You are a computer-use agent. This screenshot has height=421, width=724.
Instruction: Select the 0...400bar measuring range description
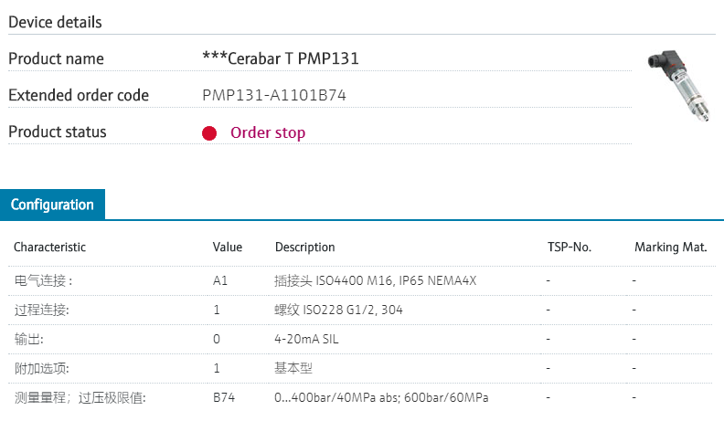(x=381, y=397)
